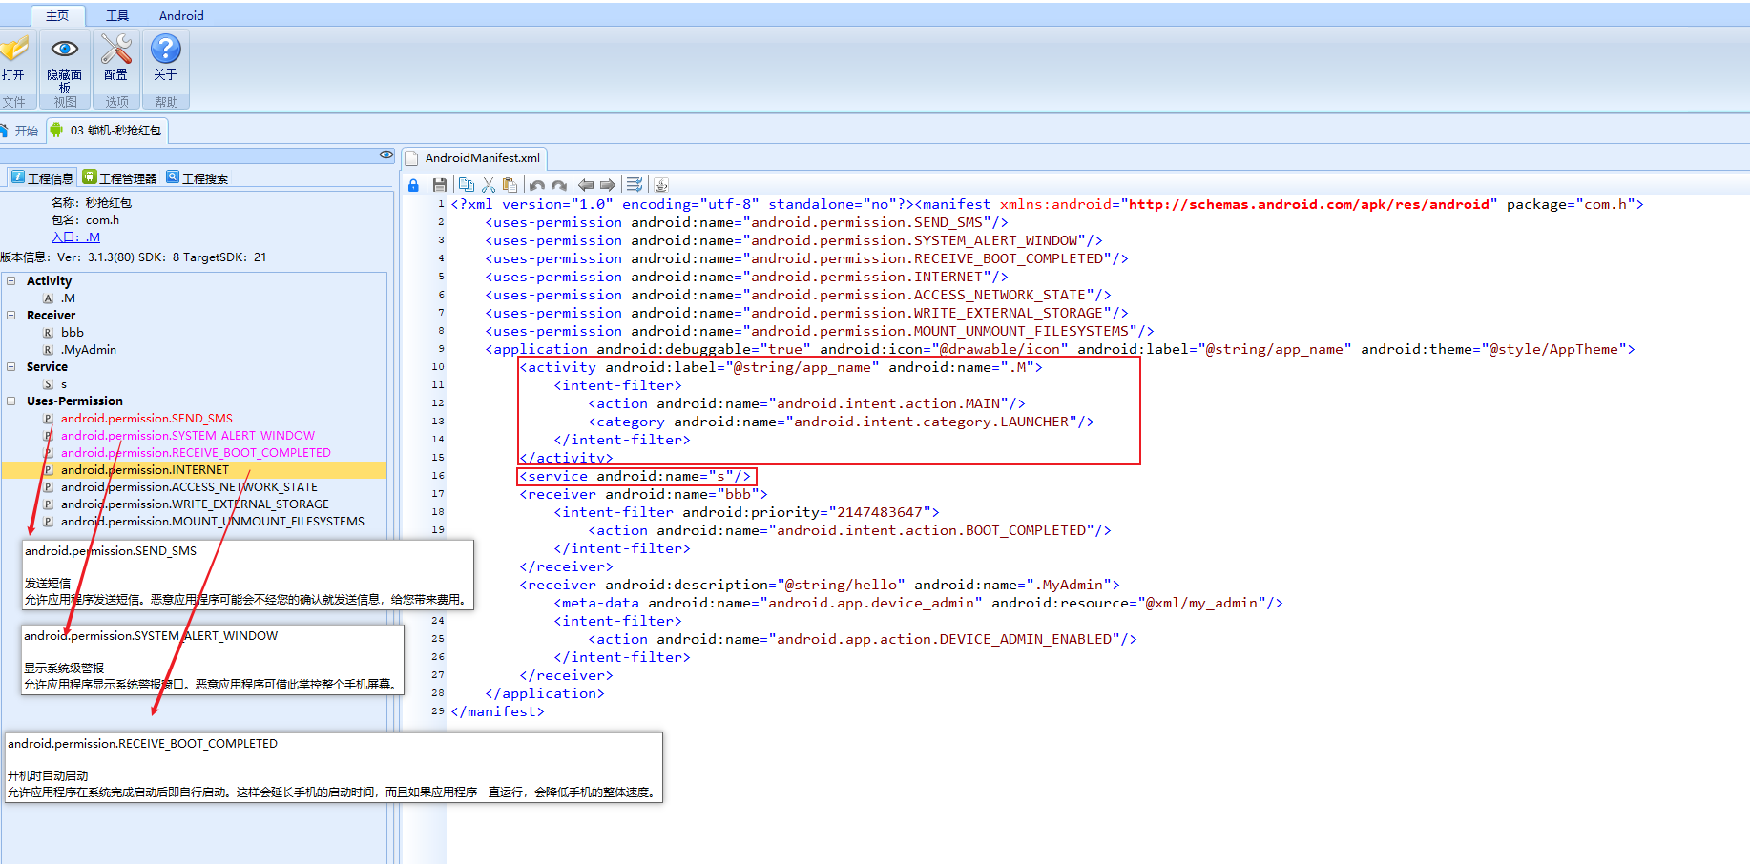The image size is (1750, 864).
Task: Click the word wrap lines icon
Action: 635,185
